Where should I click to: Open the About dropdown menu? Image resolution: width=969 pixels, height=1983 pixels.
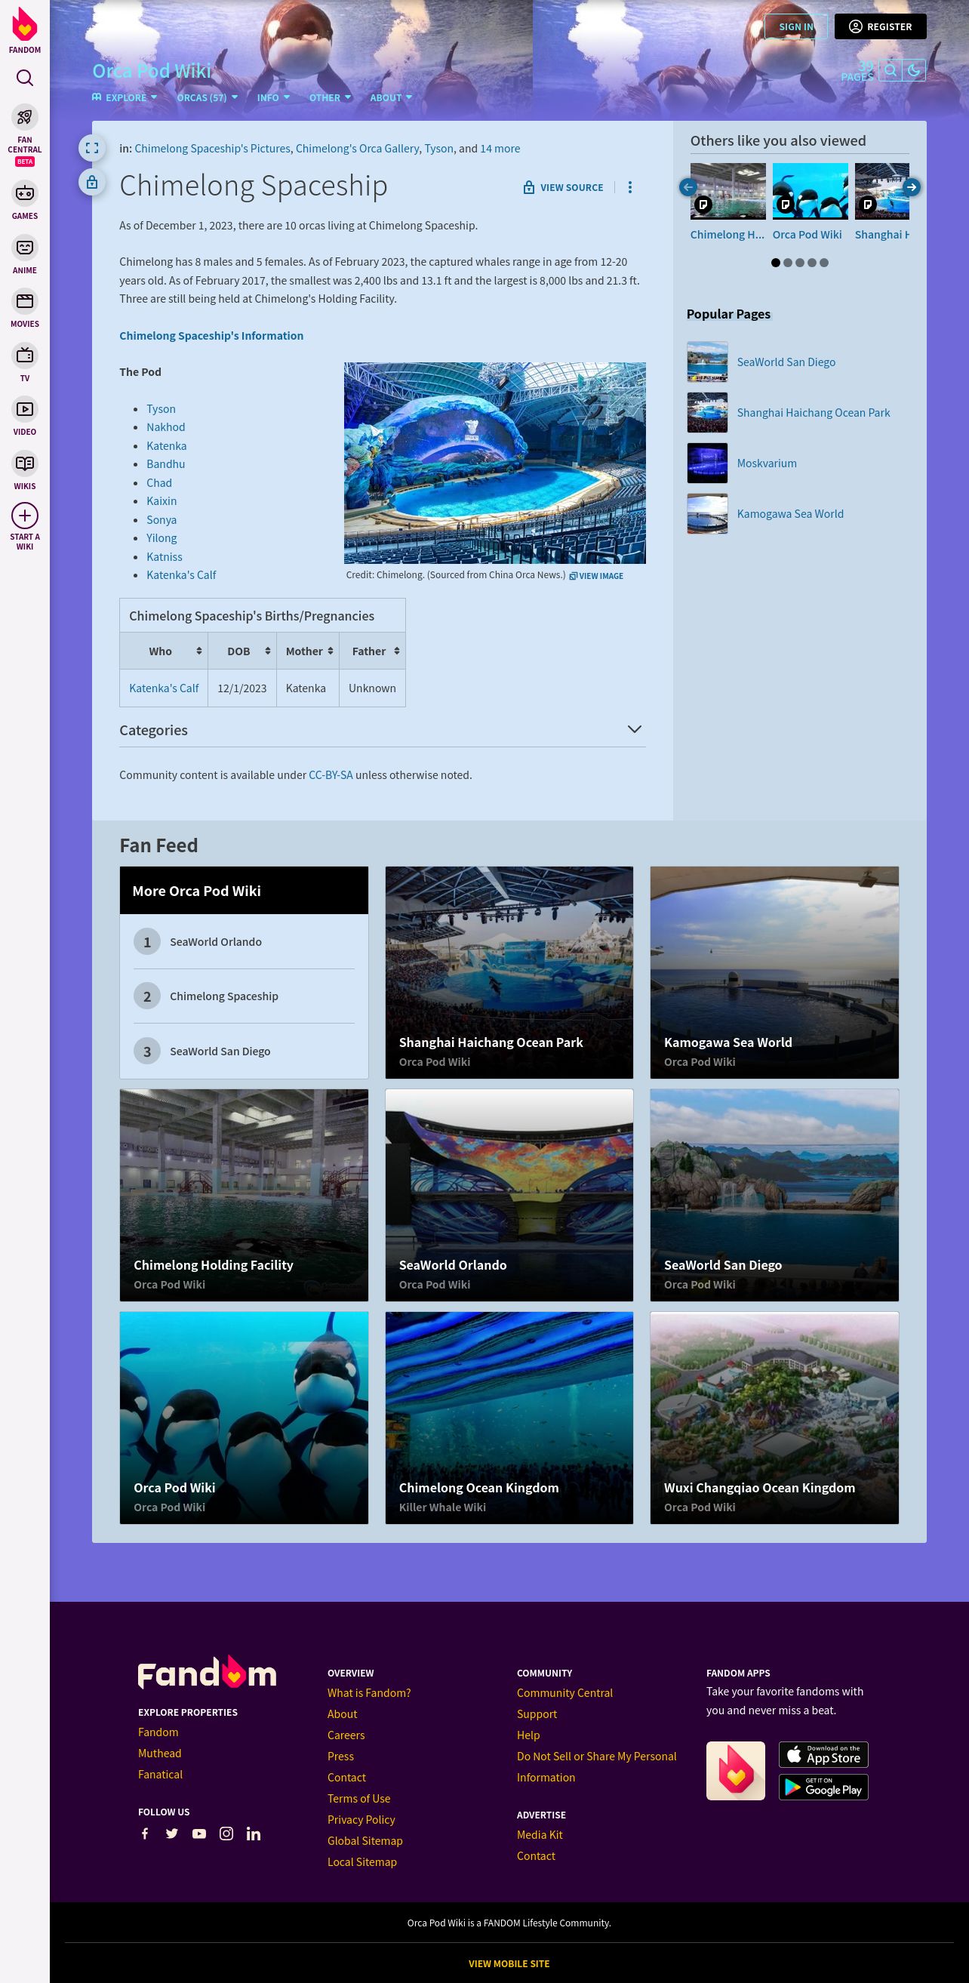(391, 98)
